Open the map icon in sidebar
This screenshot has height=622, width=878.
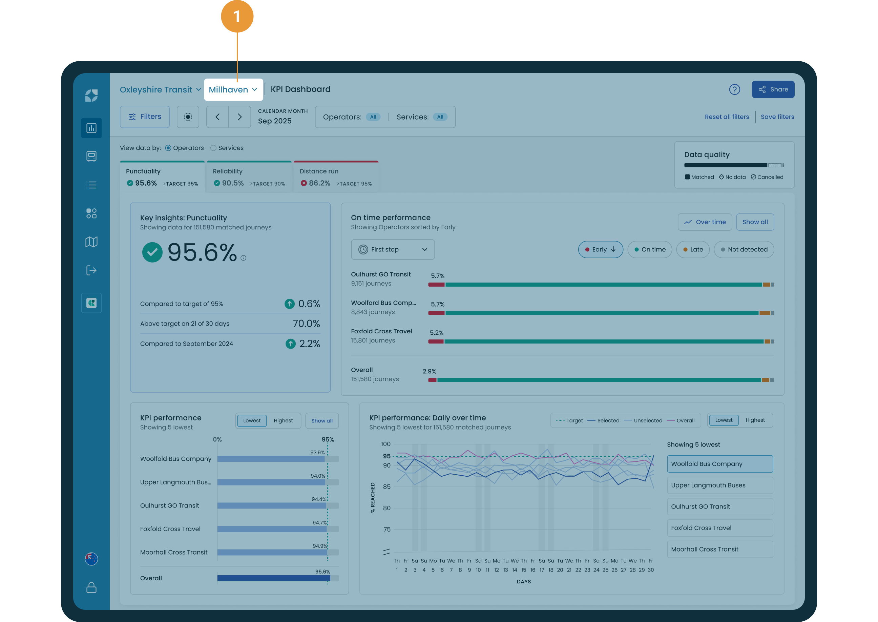pos(91,242)
